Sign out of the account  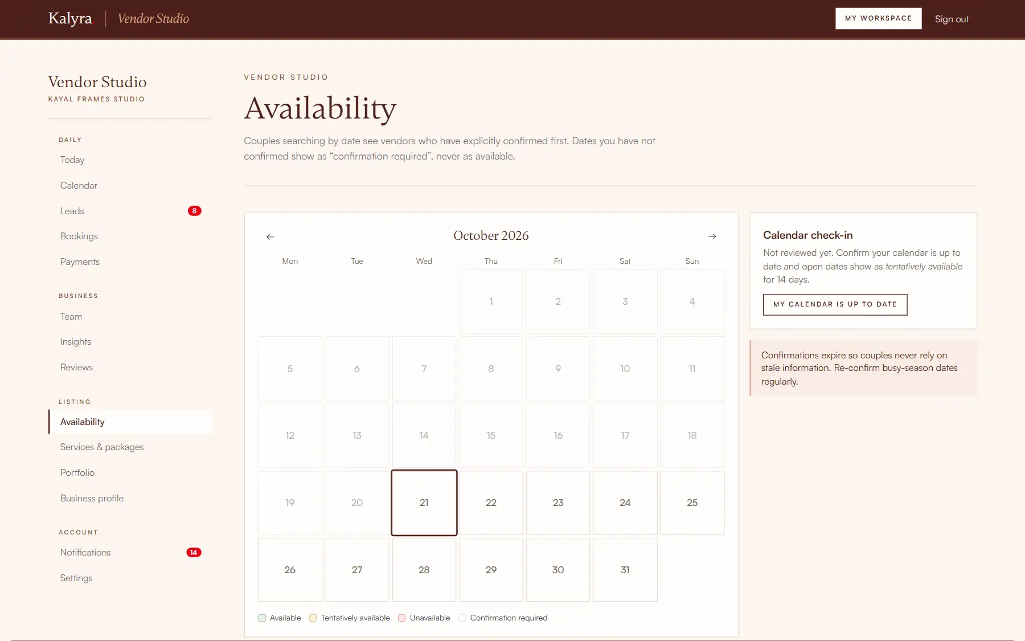pos(952,19)
